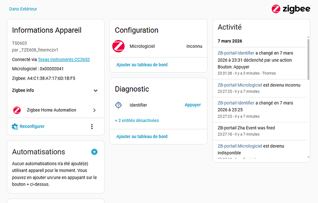Click the Zigbee logo in top right
The width and height of the screenshot is (318, 203).
coord(290,8)
